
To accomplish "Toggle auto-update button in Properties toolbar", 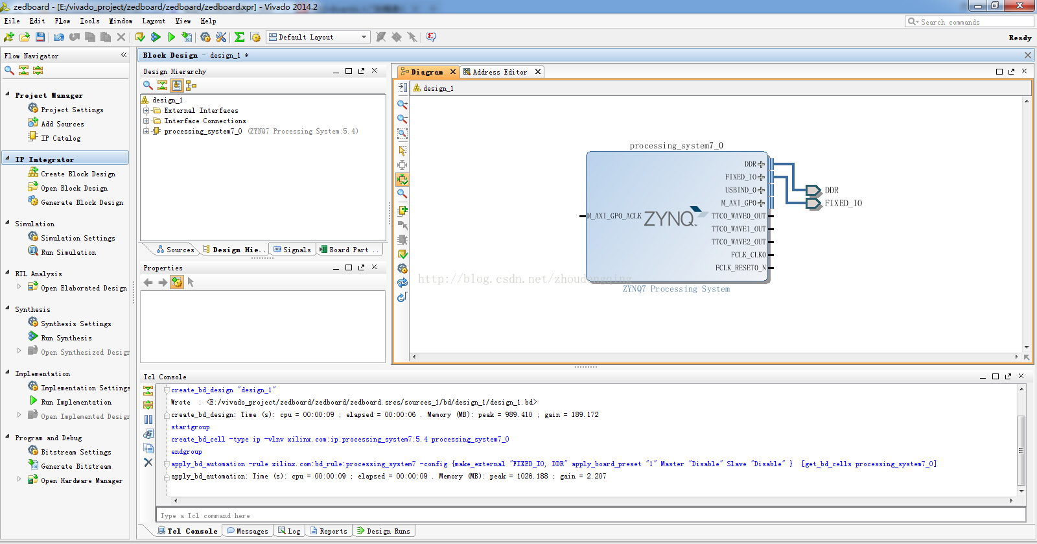I will [x=176, y=282].
